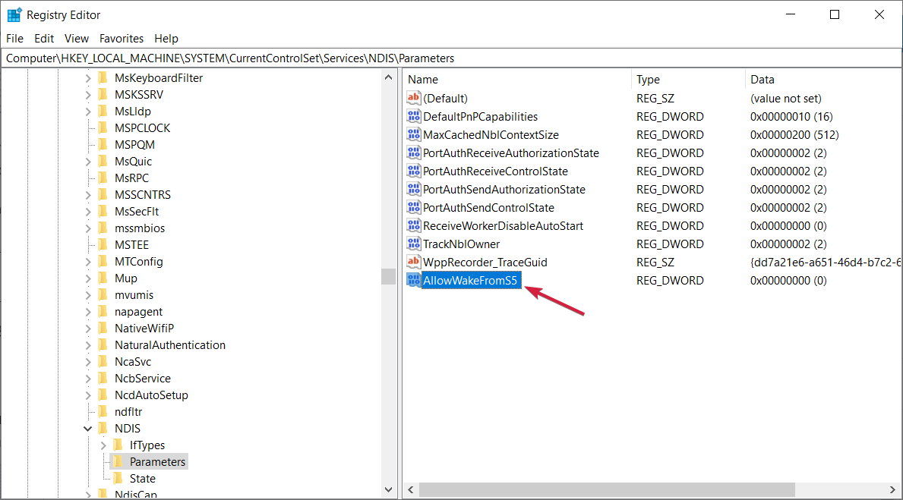Click the MSPCLOCK folder icon
The height and width of the screenshot is (500, 903).
pyautogui.click(x=103, y=127)
